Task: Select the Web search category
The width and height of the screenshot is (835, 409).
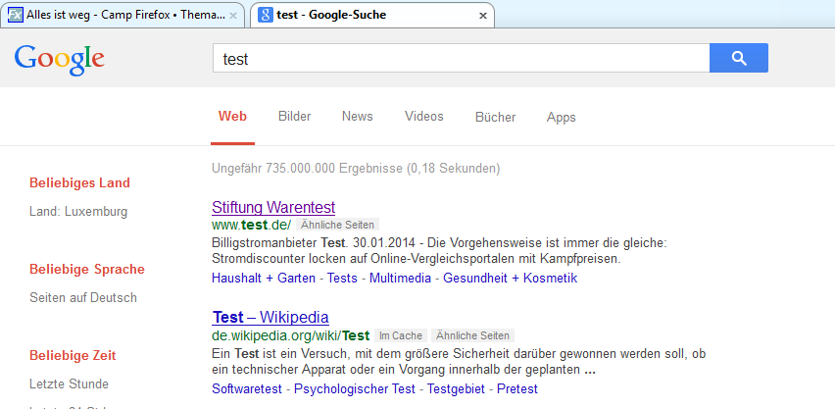Action: 232,117
